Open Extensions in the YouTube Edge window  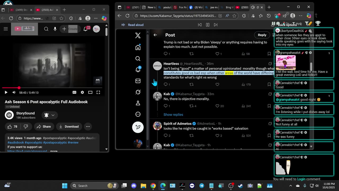coord(71,18)
